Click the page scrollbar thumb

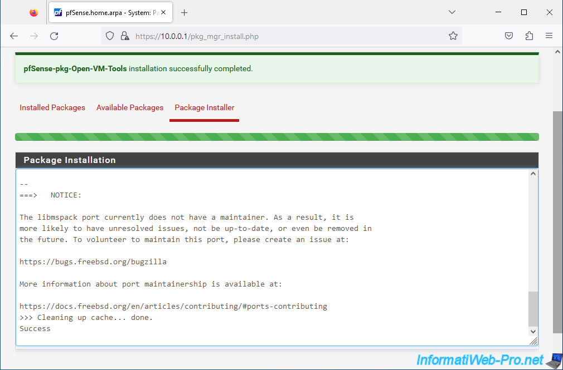click(x=557, y=223)
